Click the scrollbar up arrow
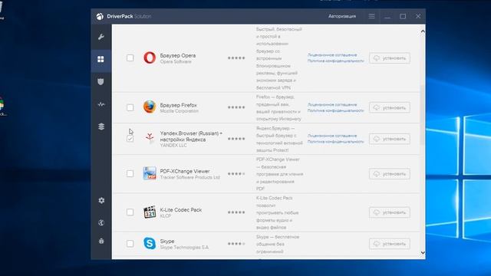This screenshot has width=491, height=276. 423,31
